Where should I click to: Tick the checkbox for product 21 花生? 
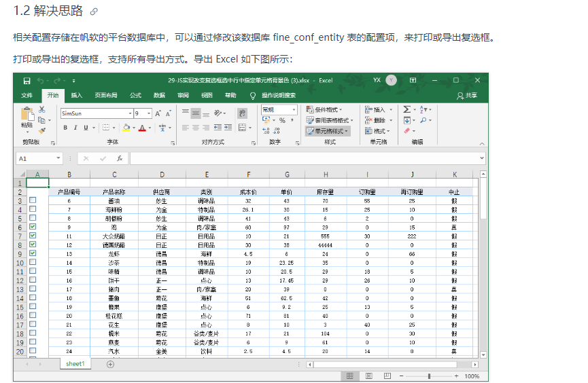pyautogui.click(x=33, y=324)
